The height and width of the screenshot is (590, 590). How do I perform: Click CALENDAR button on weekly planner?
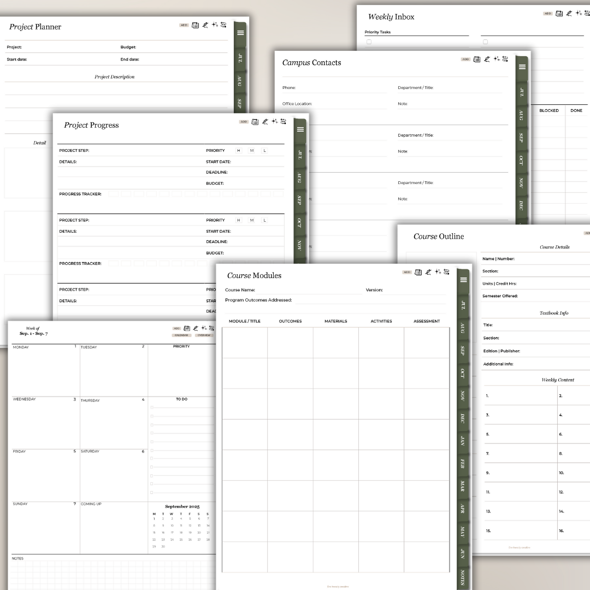coord(181,335)
